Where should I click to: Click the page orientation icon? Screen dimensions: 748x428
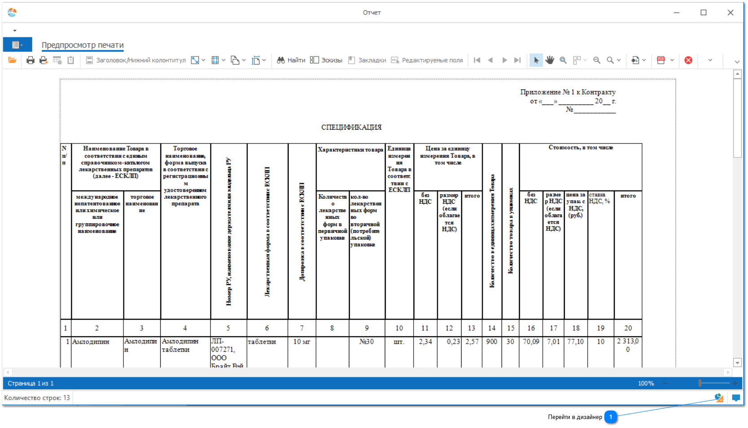point(235,60)
